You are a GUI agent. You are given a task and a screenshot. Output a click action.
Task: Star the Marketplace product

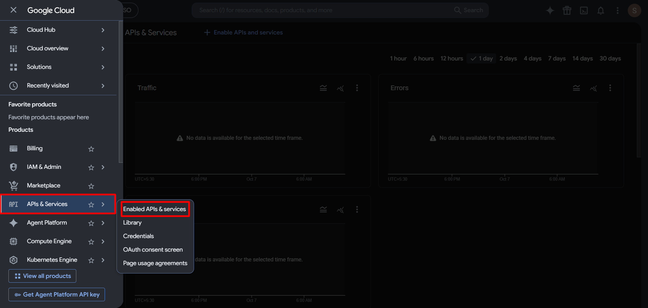pos(91,186)
